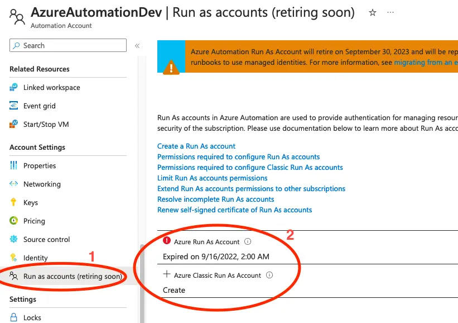Open Renew self-signed certificate link
The height and width of the screenshot is (323, 458).
coord(234,210)
